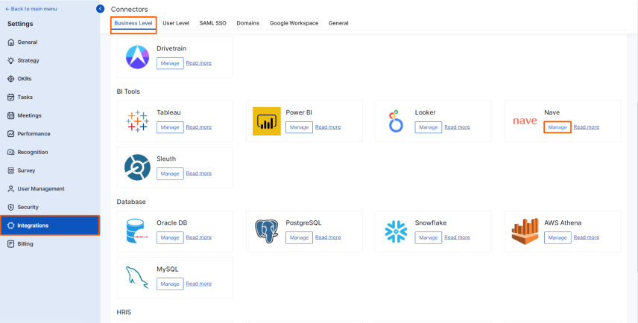Click the Snowflake logo
The width and height of the screenshot is (638, 323).
pos(396,231)
